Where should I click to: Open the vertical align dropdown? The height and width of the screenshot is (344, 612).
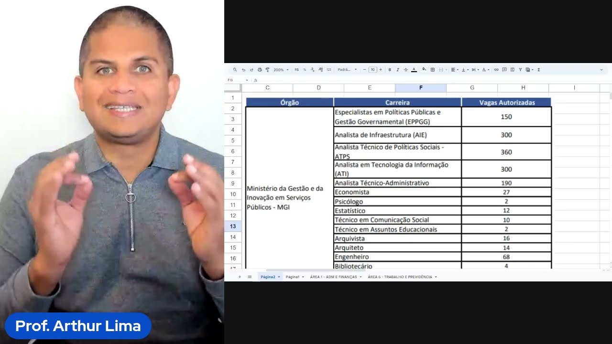(465, 70)
